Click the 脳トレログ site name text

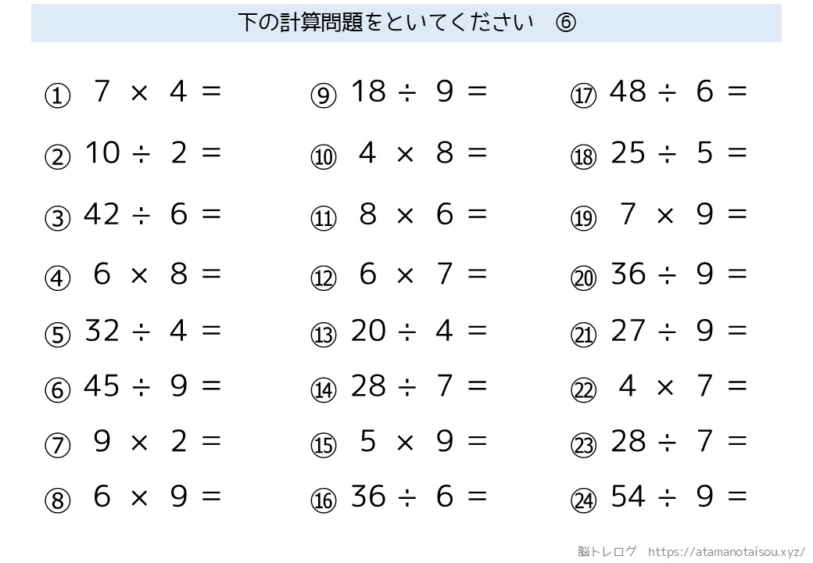point(607,550)
